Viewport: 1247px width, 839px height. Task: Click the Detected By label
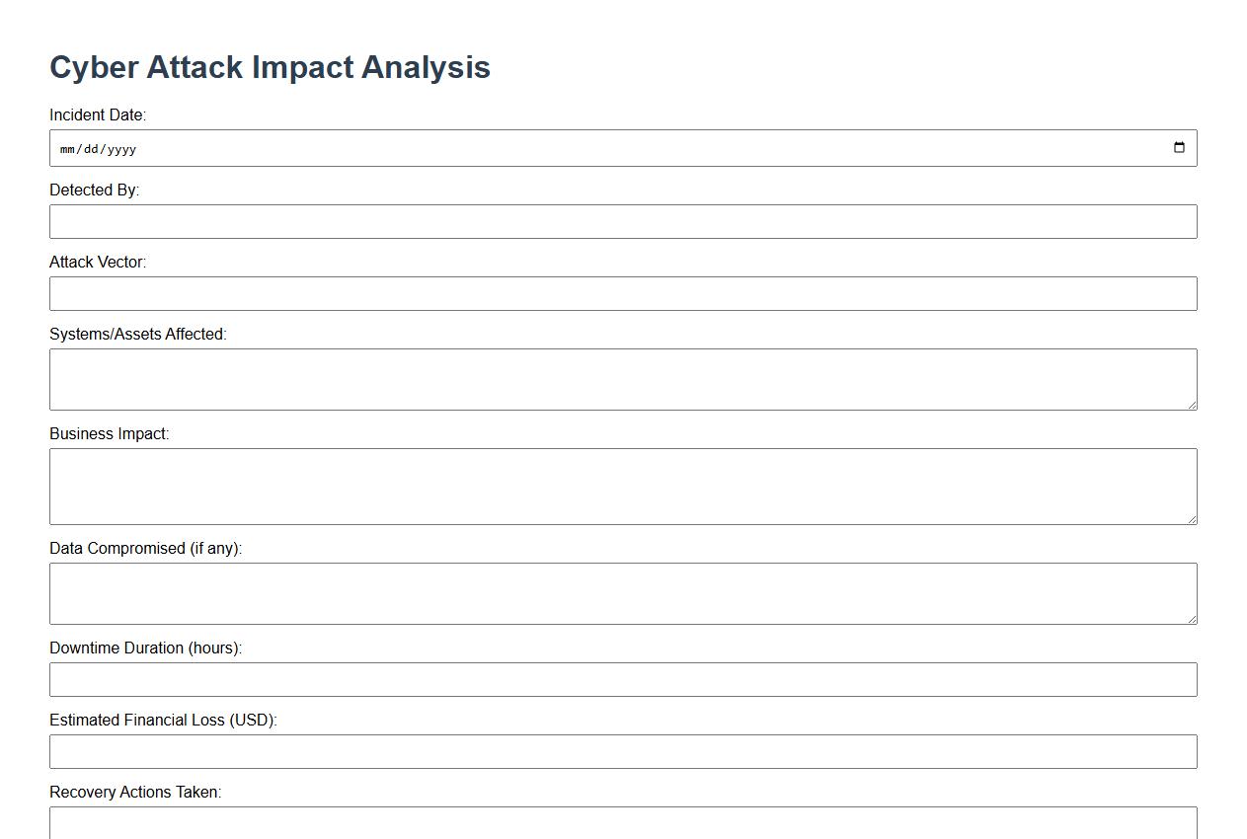(x=94, y=191)
